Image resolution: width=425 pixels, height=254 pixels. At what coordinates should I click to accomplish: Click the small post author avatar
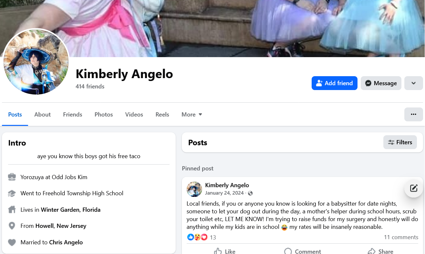click(x=194, y=189)
